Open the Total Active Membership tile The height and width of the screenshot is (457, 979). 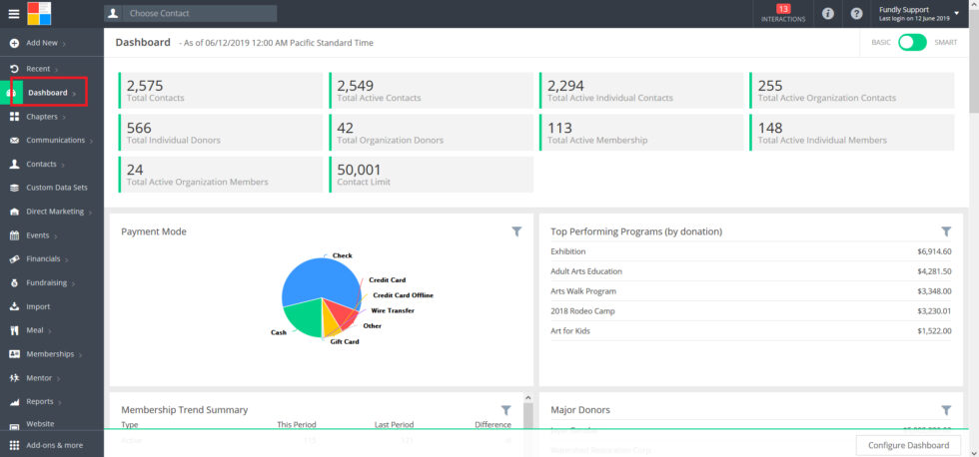pos(641,132)
